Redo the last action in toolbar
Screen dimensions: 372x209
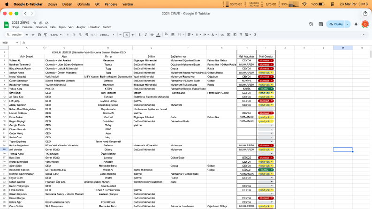pos(33,35)
